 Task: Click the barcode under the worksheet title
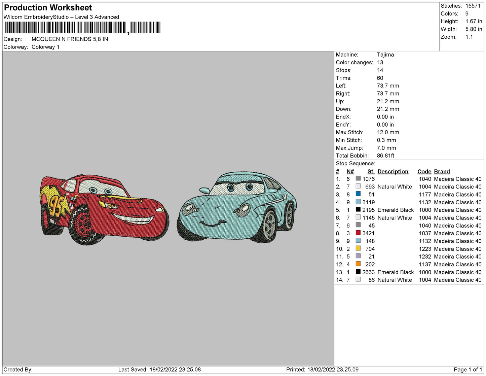tap(82, 28)
